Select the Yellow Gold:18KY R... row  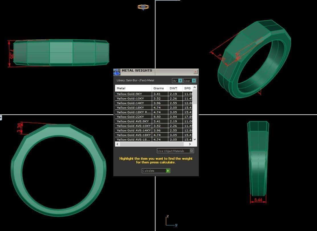point(154,112)
